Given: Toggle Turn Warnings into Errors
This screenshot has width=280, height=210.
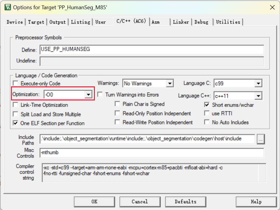Looking at the screenshot, I should pyautogui.click(x=100, y=94).
